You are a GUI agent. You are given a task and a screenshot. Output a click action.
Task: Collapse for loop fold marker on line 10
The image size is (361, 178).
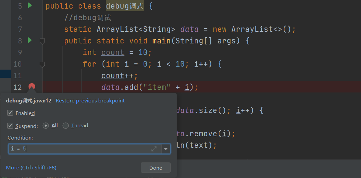pyautogui.click(x=42, y=65)
